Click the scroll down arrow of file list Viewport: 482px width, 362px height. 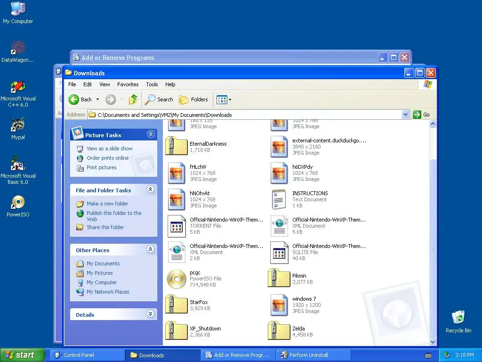[433, 342]
